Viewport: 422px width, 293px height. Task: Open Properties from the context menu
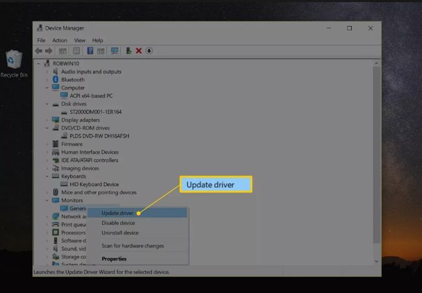[x=137, y=259]
